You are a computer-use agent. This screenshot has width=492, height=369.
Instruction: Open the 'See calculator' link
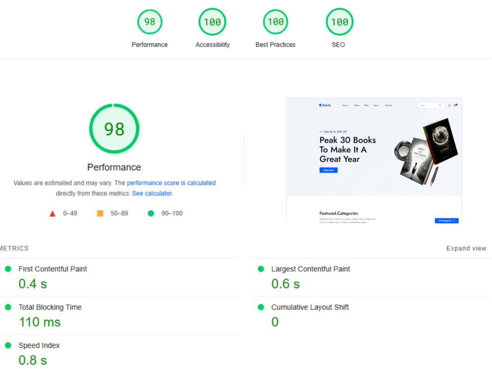click(152, 193)
